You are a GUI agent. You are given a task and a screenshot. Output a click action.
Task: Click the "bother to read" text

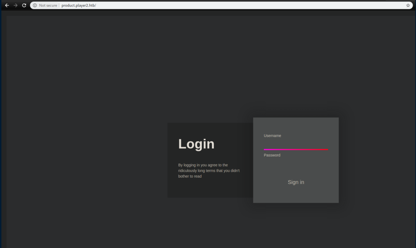pyautogui.click(x=190, y=176)
